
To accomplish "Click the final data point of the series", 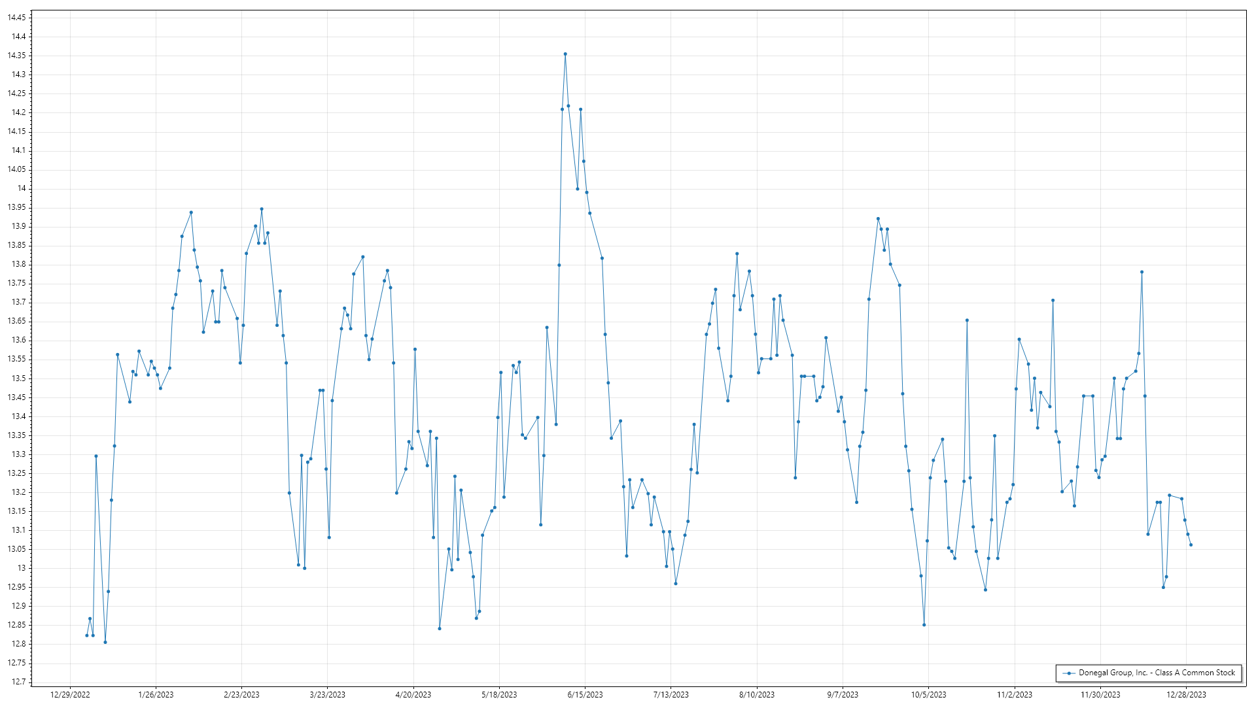I will pos(1191,545).
